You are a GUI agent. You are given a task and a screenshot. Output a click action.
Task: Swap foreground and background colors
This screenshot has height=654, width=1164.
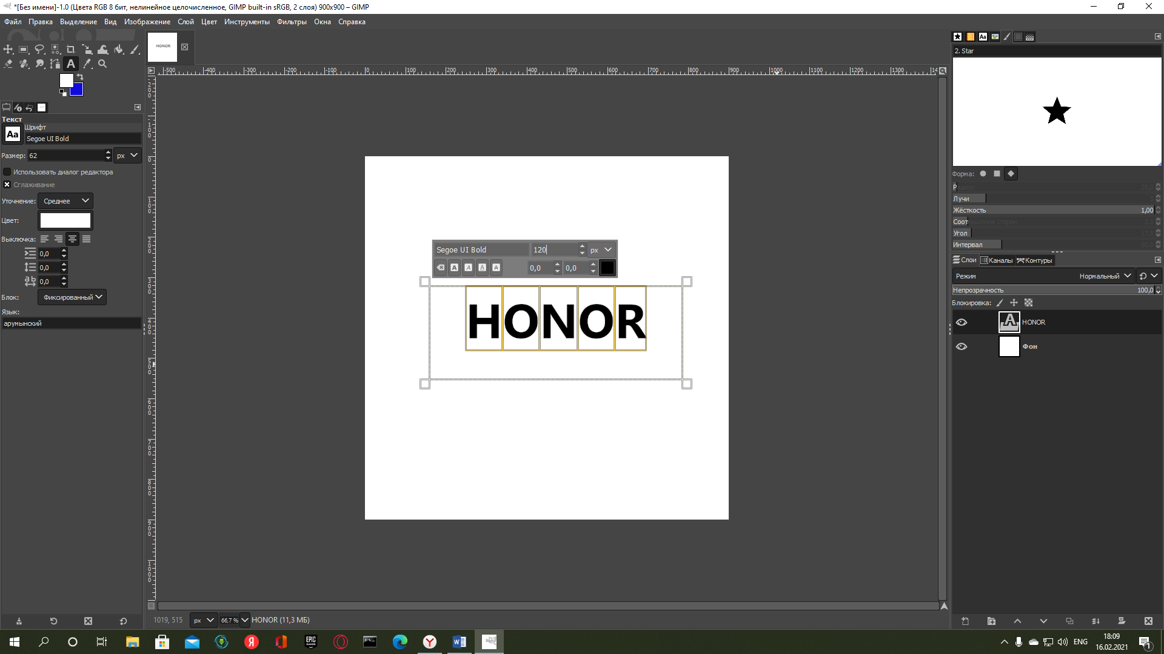click(x=80, y=77)
